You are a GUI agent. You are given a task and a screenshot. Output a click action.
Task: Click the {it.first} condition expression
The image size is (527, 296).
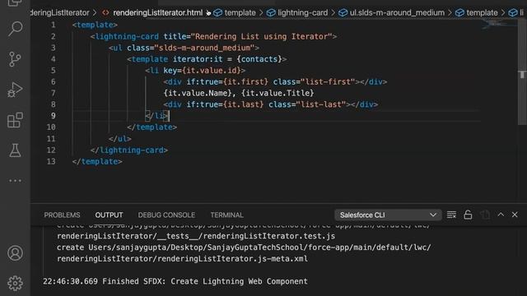point(245,82)
